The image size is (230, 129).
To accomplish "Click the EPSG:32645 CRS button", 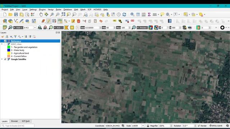I will point(216,126).
